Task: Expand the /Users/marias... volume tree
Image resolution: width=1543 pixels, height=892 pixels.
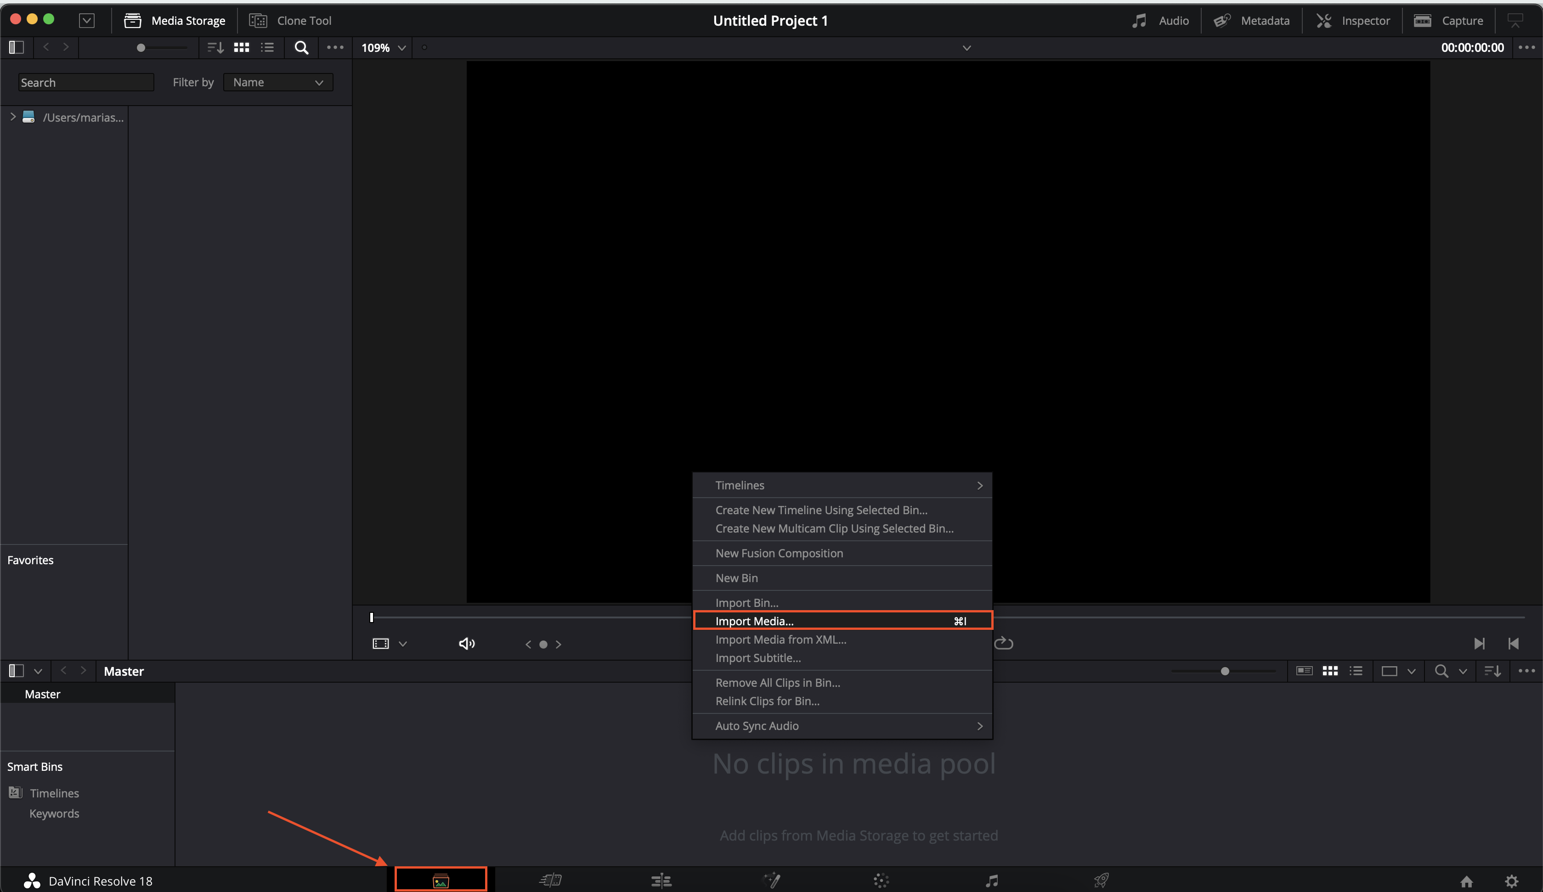Action: pyautogui.click(x=13, y=117)
